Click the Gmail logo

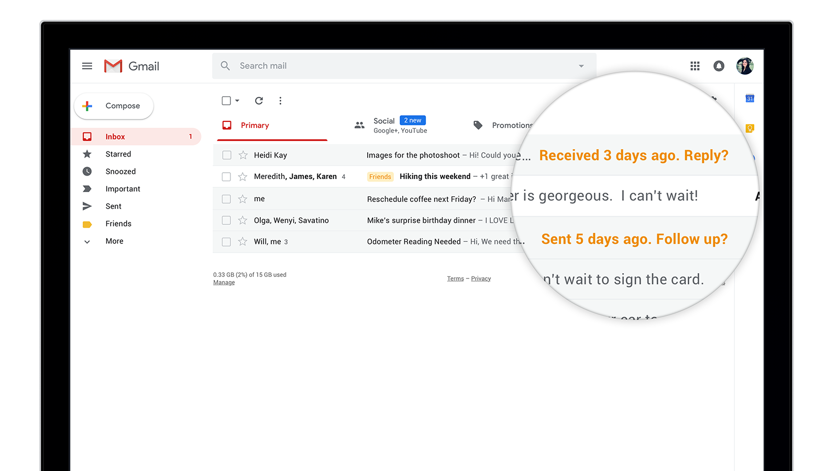click(x=131, y=66)
